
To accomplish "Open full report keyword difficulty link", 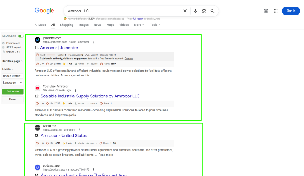I will pyautogui.click(x=138, y=19).
